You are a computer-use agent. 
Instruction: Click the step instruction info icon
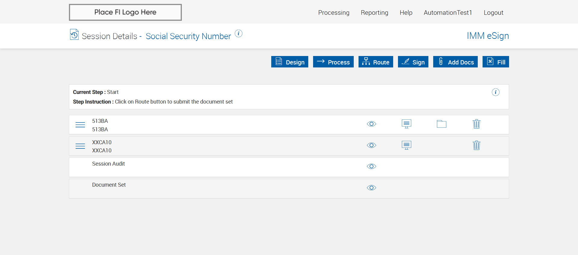(496, 92)
